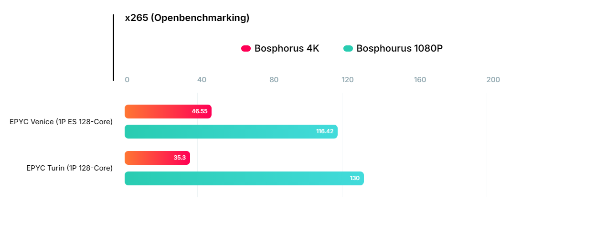Click the EPYC Turin (1P 128-Core) label

69,168
